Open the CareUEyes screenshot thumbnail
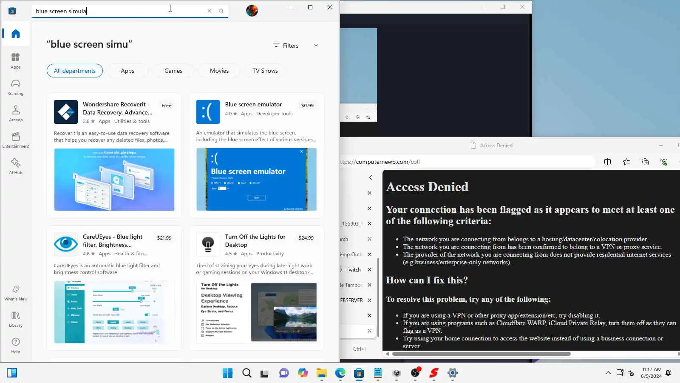The width and height of the screenshot is (680, 383). [114, 312]
